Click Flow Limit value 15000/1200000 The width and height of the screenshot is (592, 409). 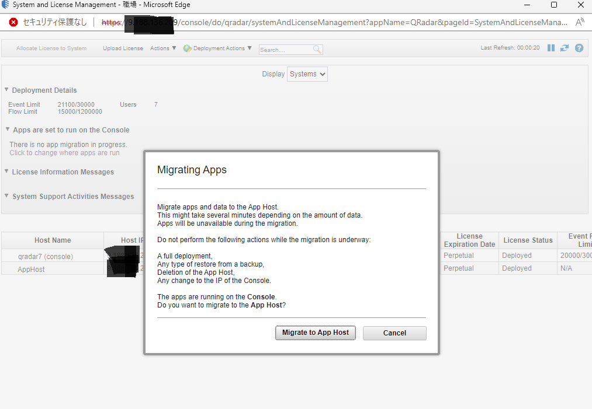[x=79, y=111]
